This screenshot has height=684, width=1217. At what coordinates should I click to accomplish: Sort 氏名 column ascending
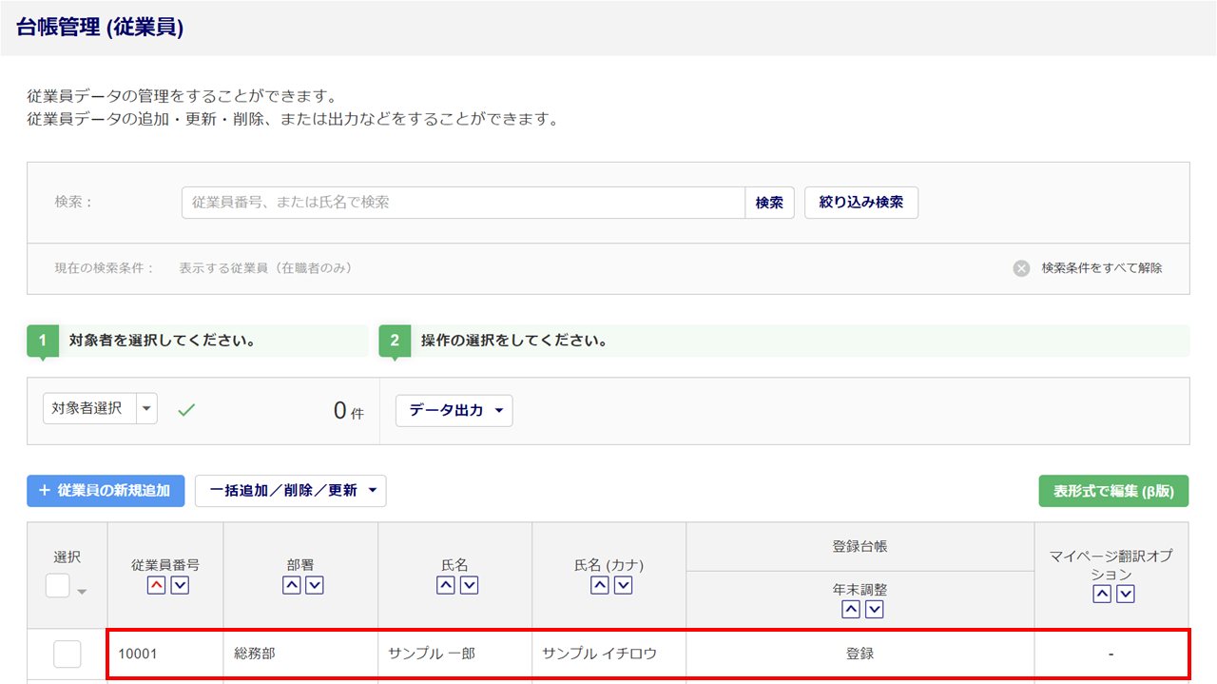(445, 586)
